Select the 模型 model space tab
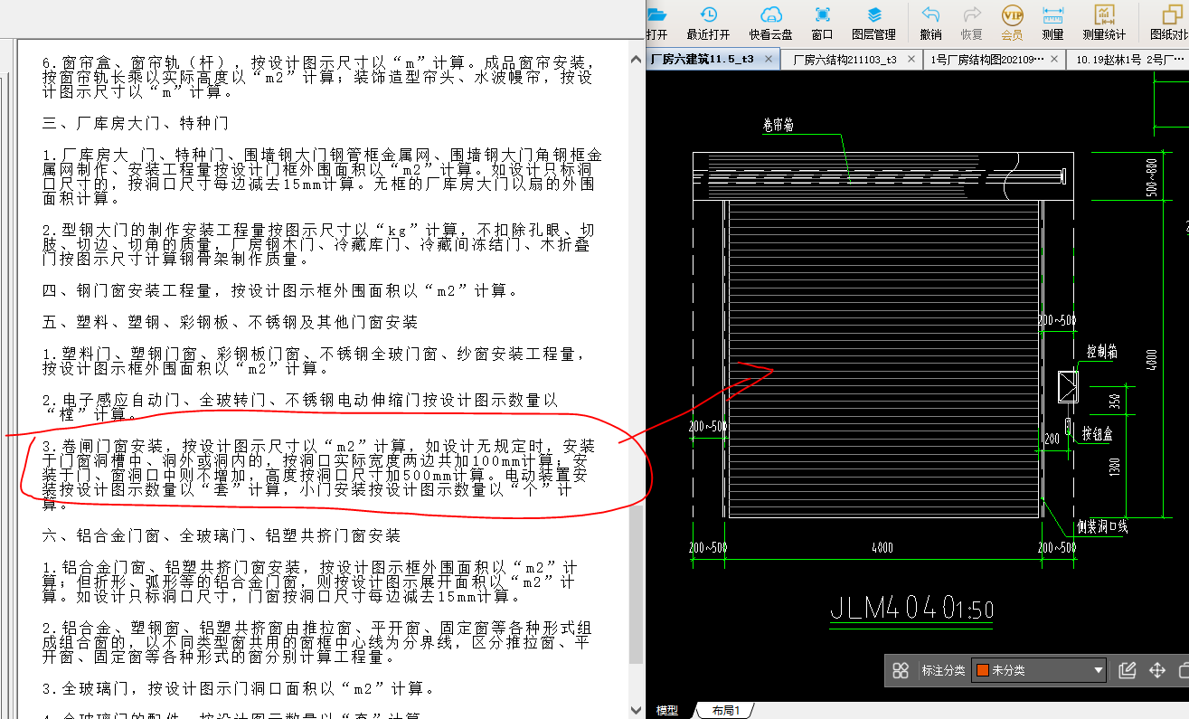Screen dimensions: 1189x719 tap(667, 711)
